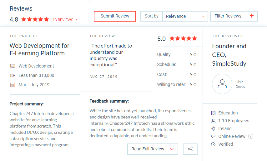Click the plus icon on Filter Reviews
The width and height of the screenshot is (267, 161).
[x=252, y=16]
